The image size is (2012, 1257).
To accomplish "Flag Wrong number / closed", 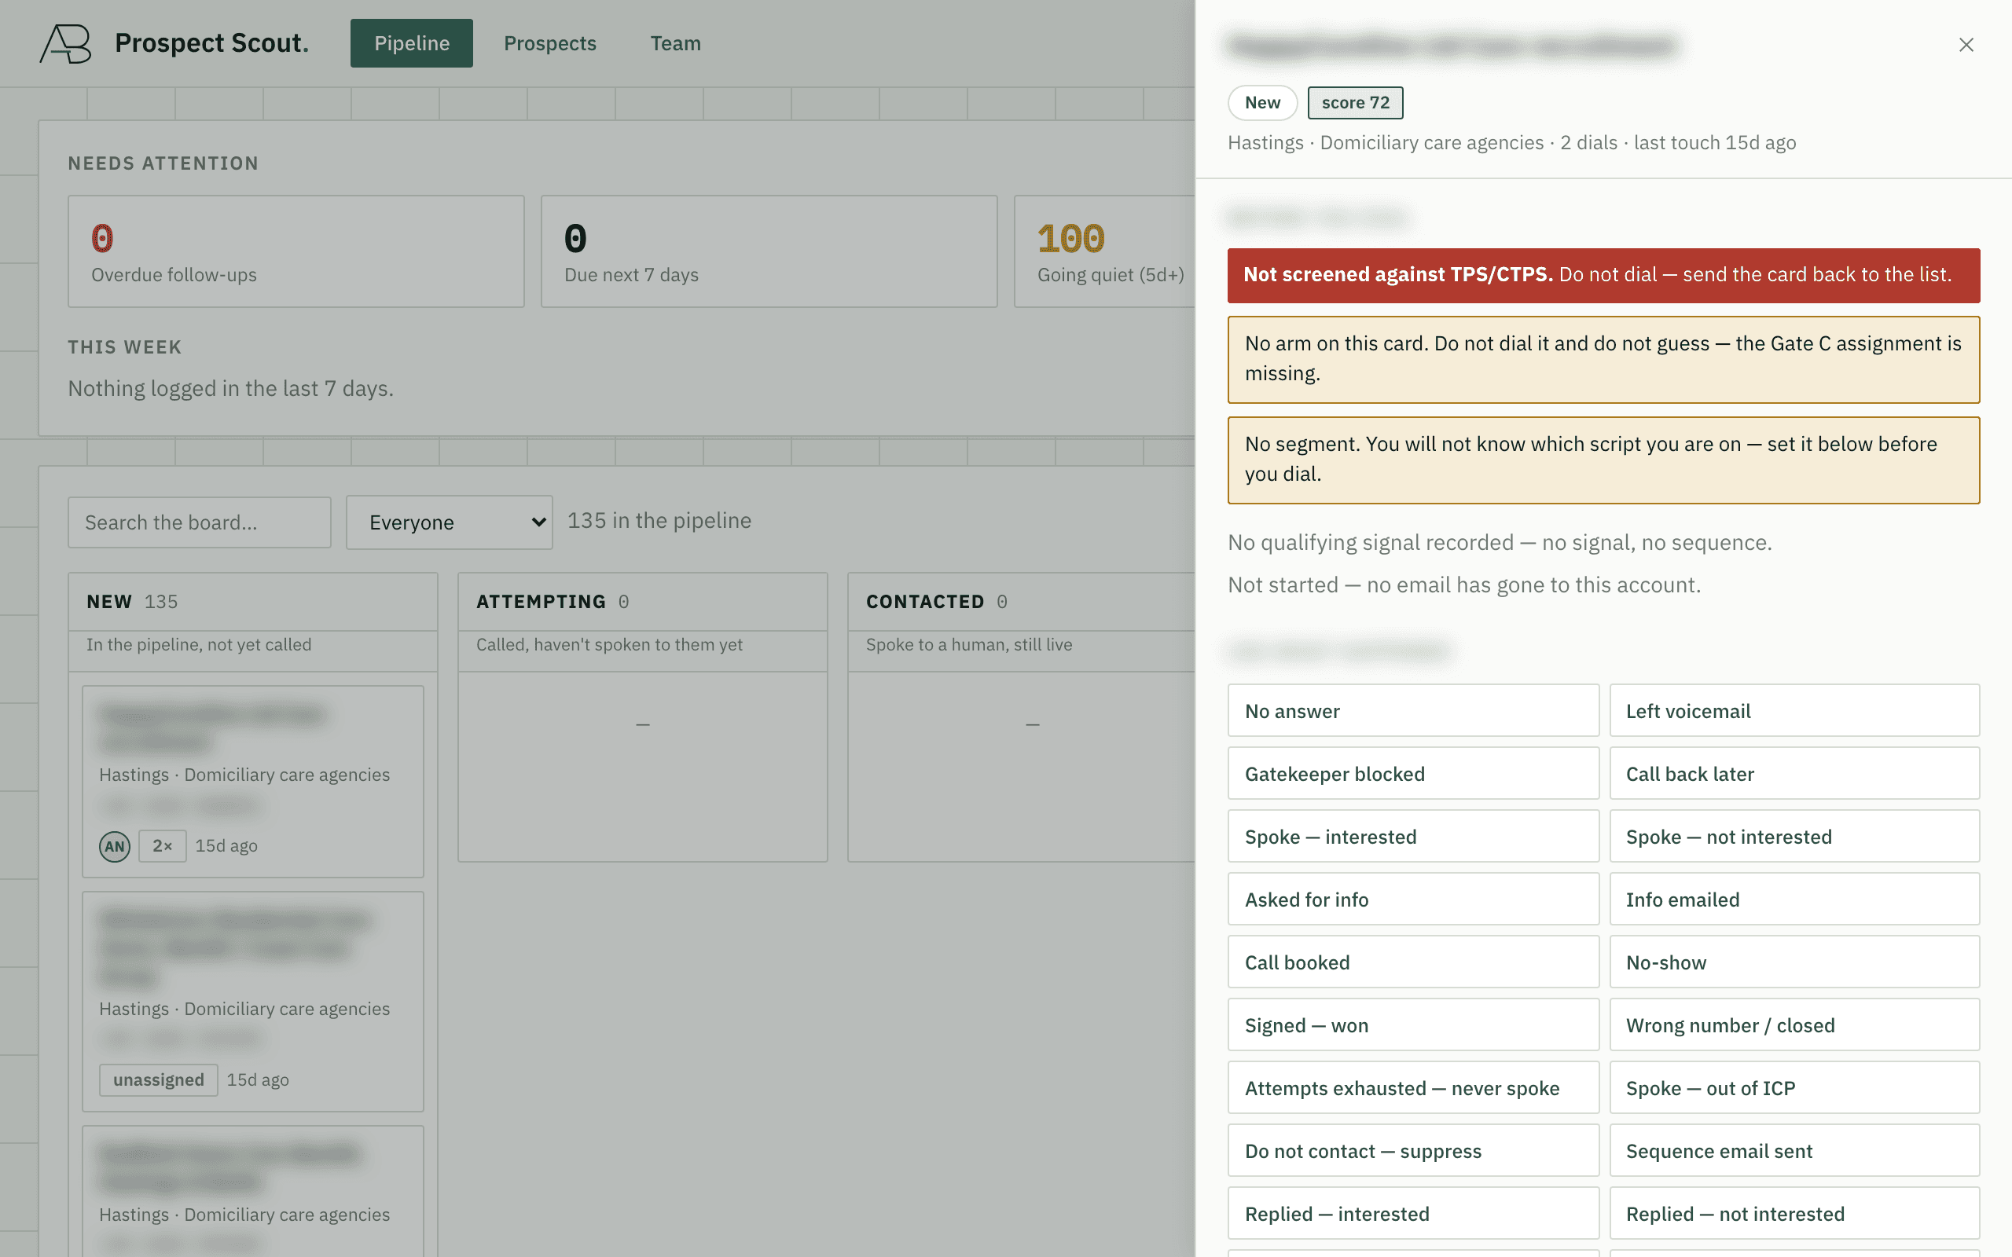I will point(1794,1025).
